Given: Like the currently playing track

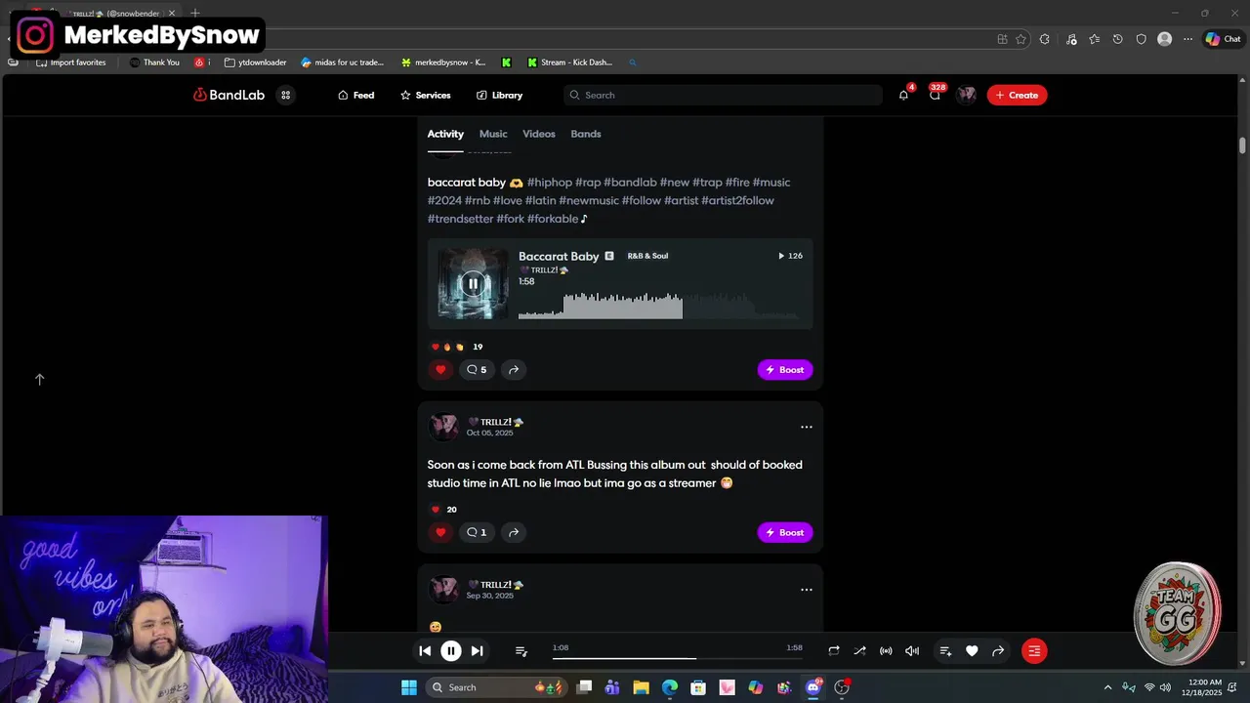Looking at the screenshot, I should point(972,651).
